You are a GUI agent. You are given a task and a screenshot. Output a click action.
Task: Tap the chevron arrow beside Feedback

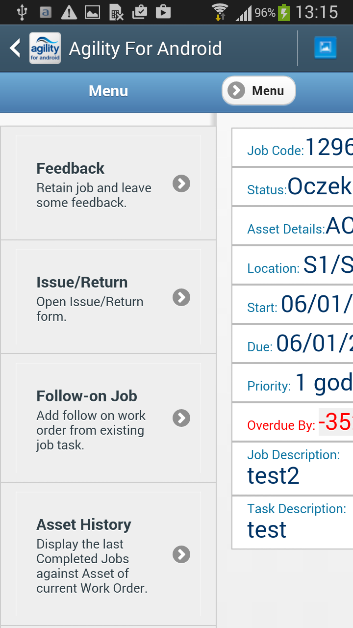click(181, 183)
